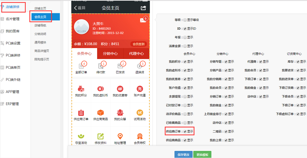
Task: Tap the 我的积分 icon in phone preview
Action: point(81,89)
